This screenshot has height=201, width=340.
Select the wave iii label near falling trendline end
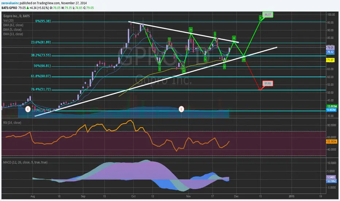[x=234, y=38]
